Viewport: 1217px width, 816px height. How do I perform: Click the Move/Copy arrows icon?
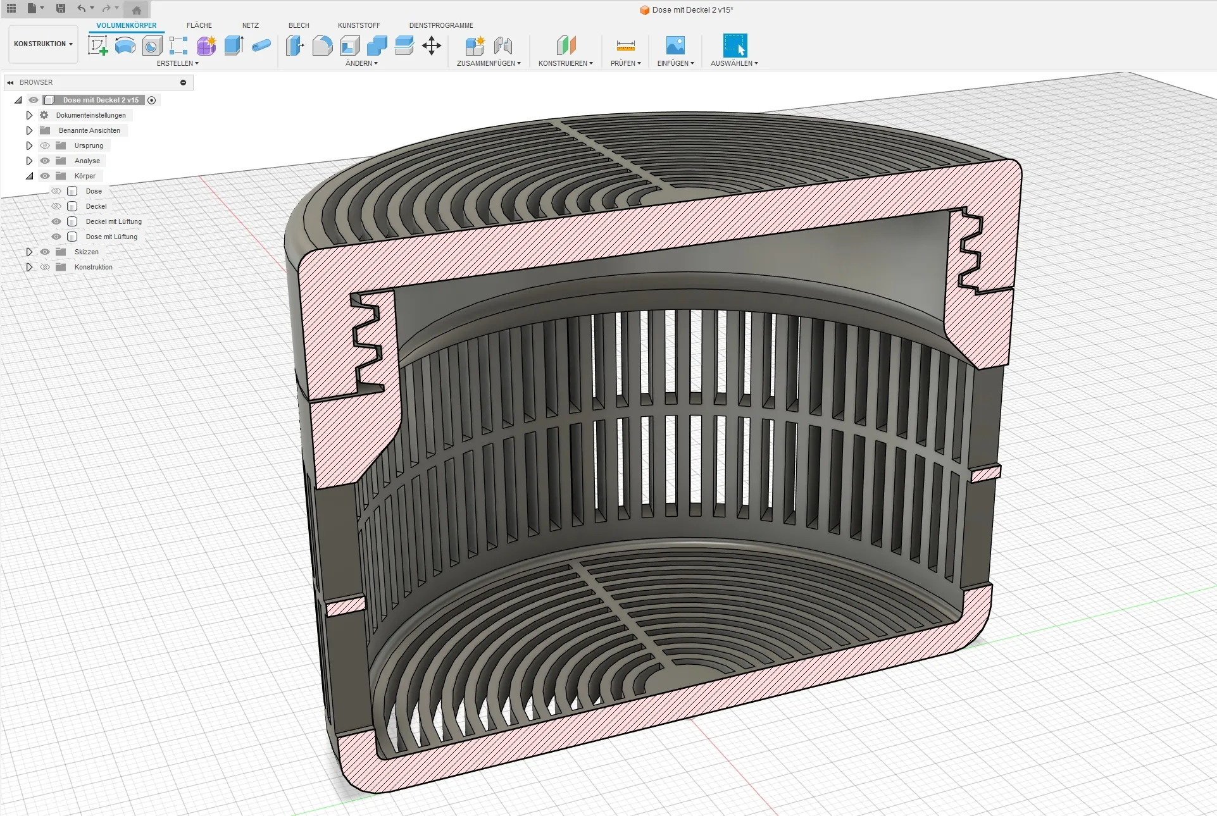click(x=432, y=46)
